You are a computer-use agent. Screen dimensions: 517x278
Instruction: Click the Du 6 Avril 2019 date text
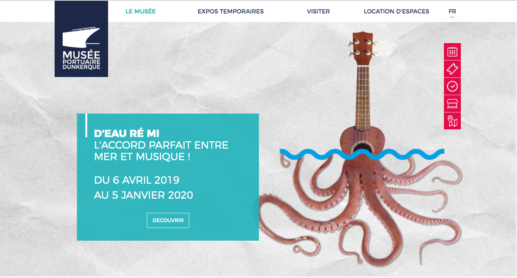[137, 180]
